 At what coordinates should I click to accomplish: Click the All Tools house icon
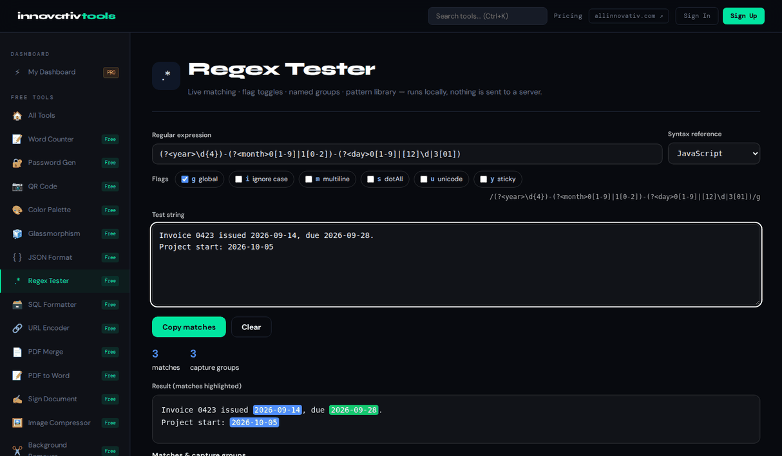17,116
